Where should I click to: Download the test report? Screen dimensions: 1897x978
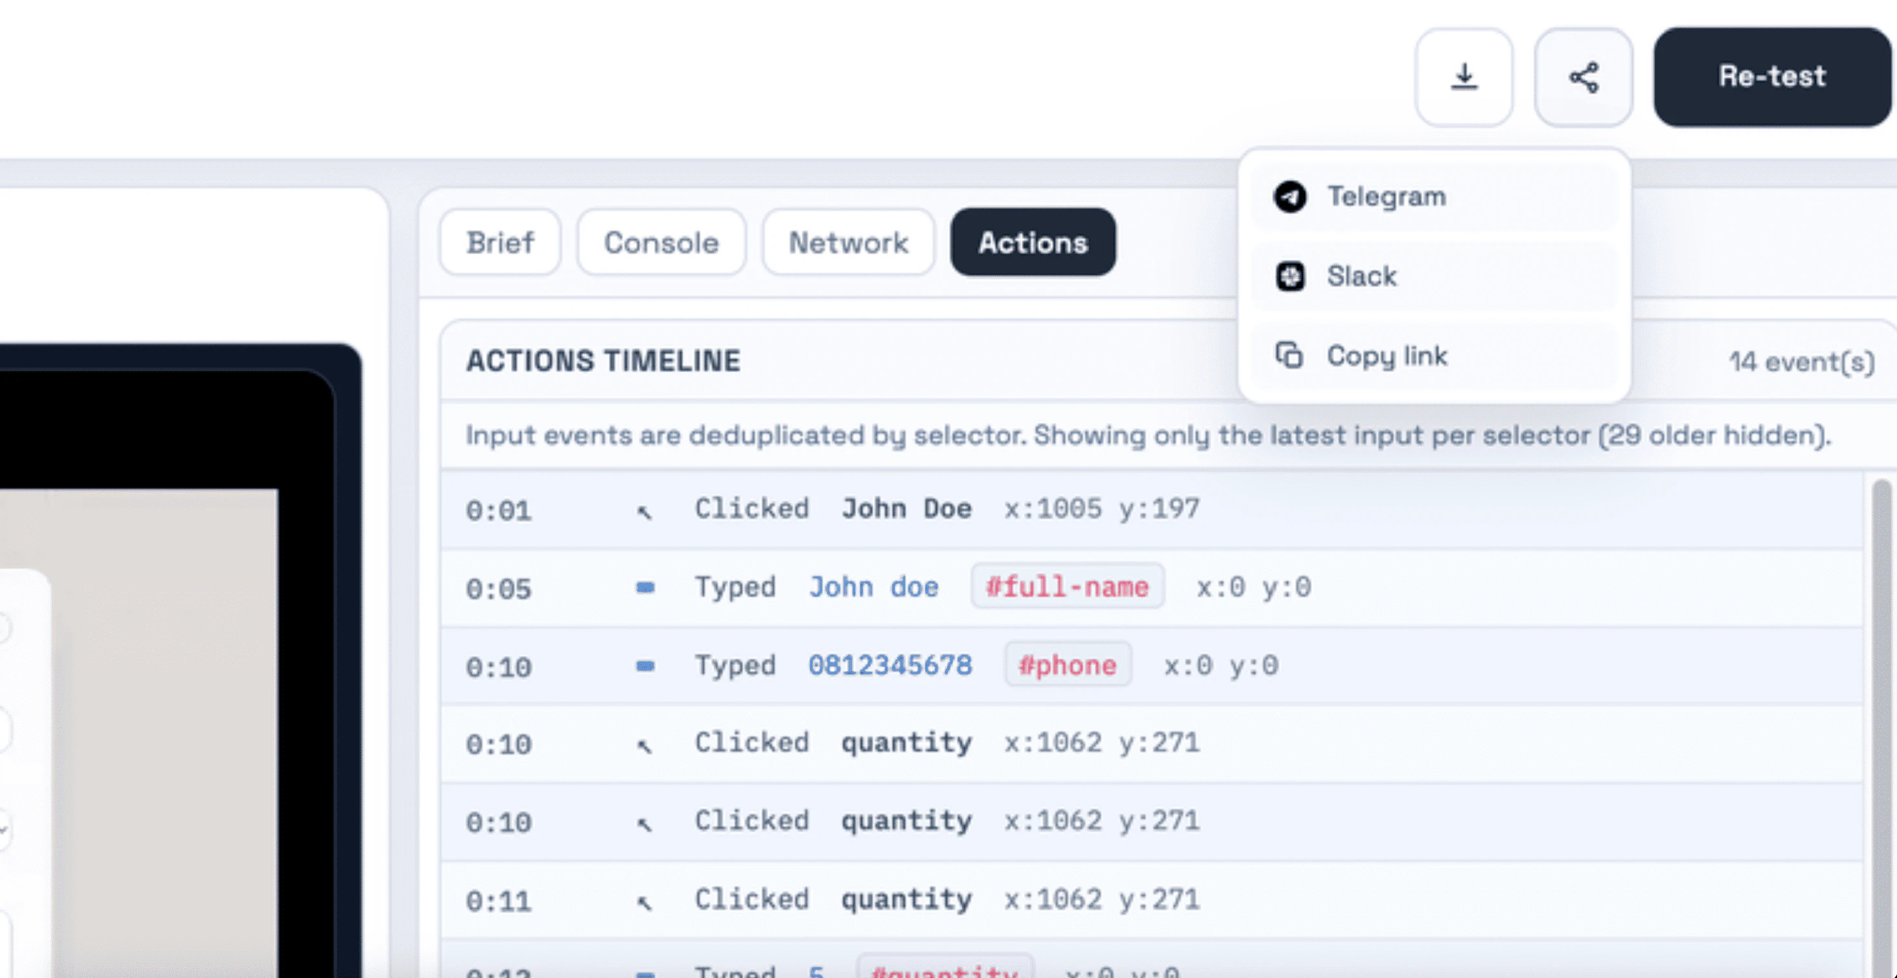pos(1464,78)
